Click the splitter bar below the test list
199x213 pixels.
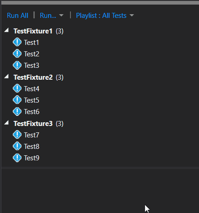100,168
